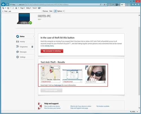Click the security lock icon in address bar
Viewport: 141px width, 114px height.
(104, 5)
